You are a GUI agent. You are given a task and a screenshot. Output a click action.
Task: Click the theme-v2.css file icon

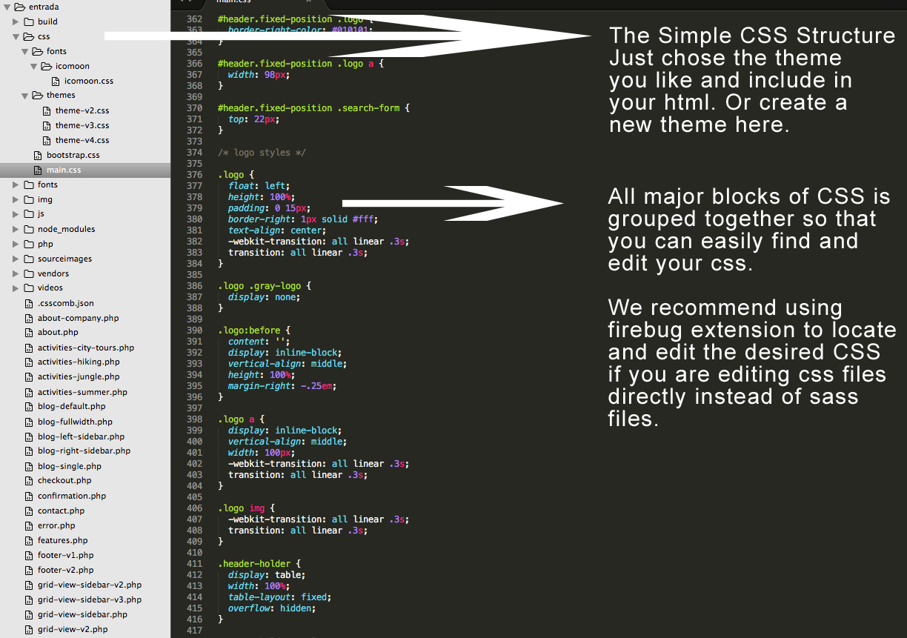pyautogui.click(x=47, y=110)
